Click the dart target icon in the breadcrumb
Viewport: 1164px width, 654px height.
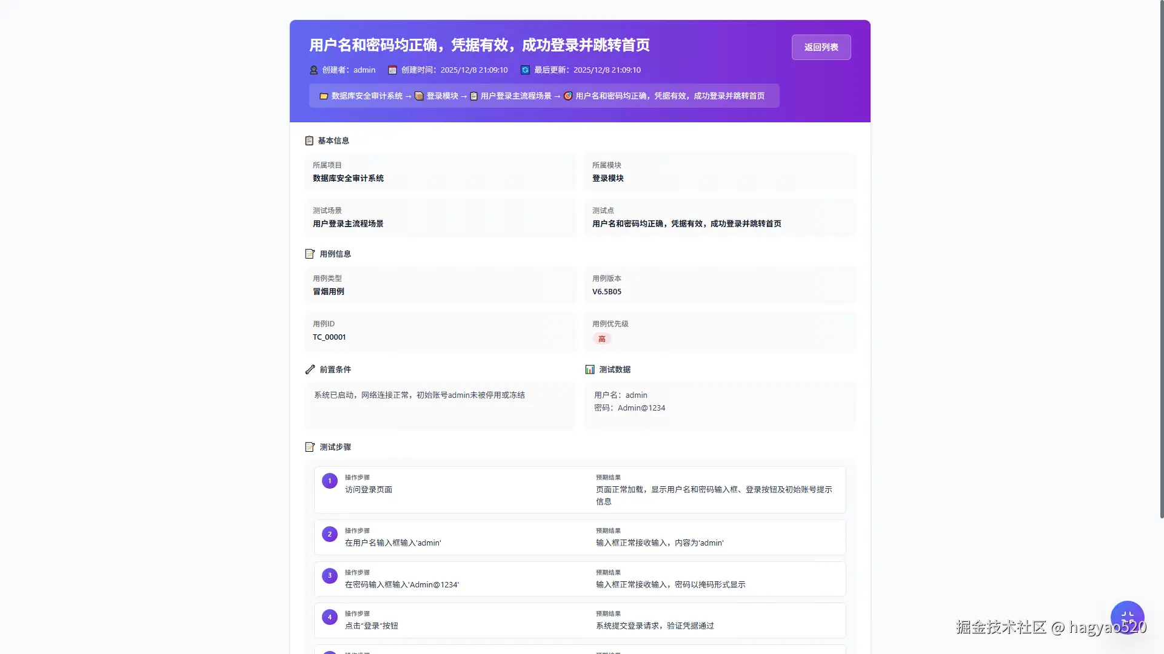click(567, 96)
